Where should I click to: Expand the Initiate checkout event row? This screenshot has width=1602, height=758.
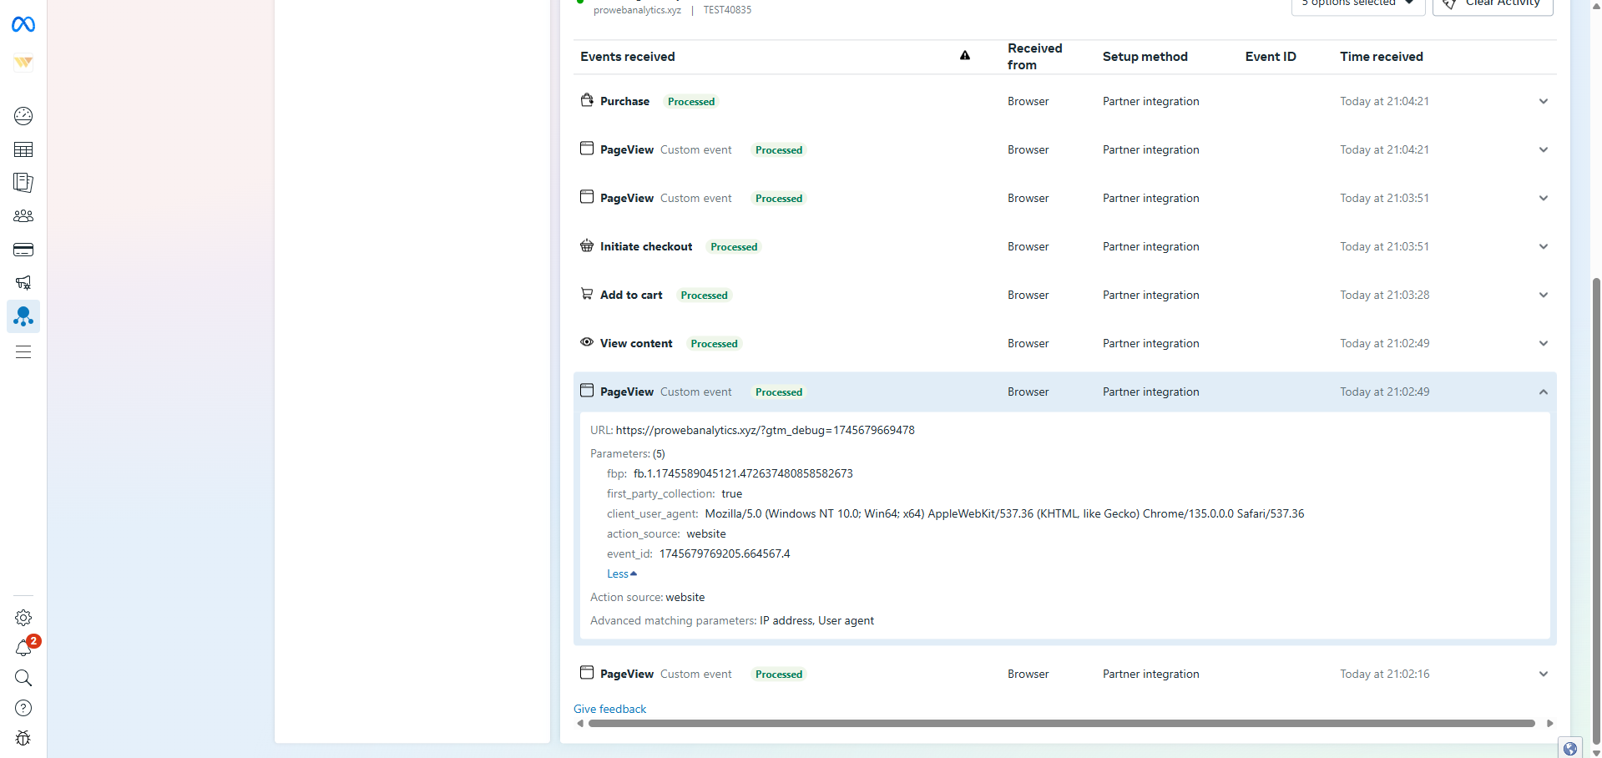click(x=1543, y=247)
